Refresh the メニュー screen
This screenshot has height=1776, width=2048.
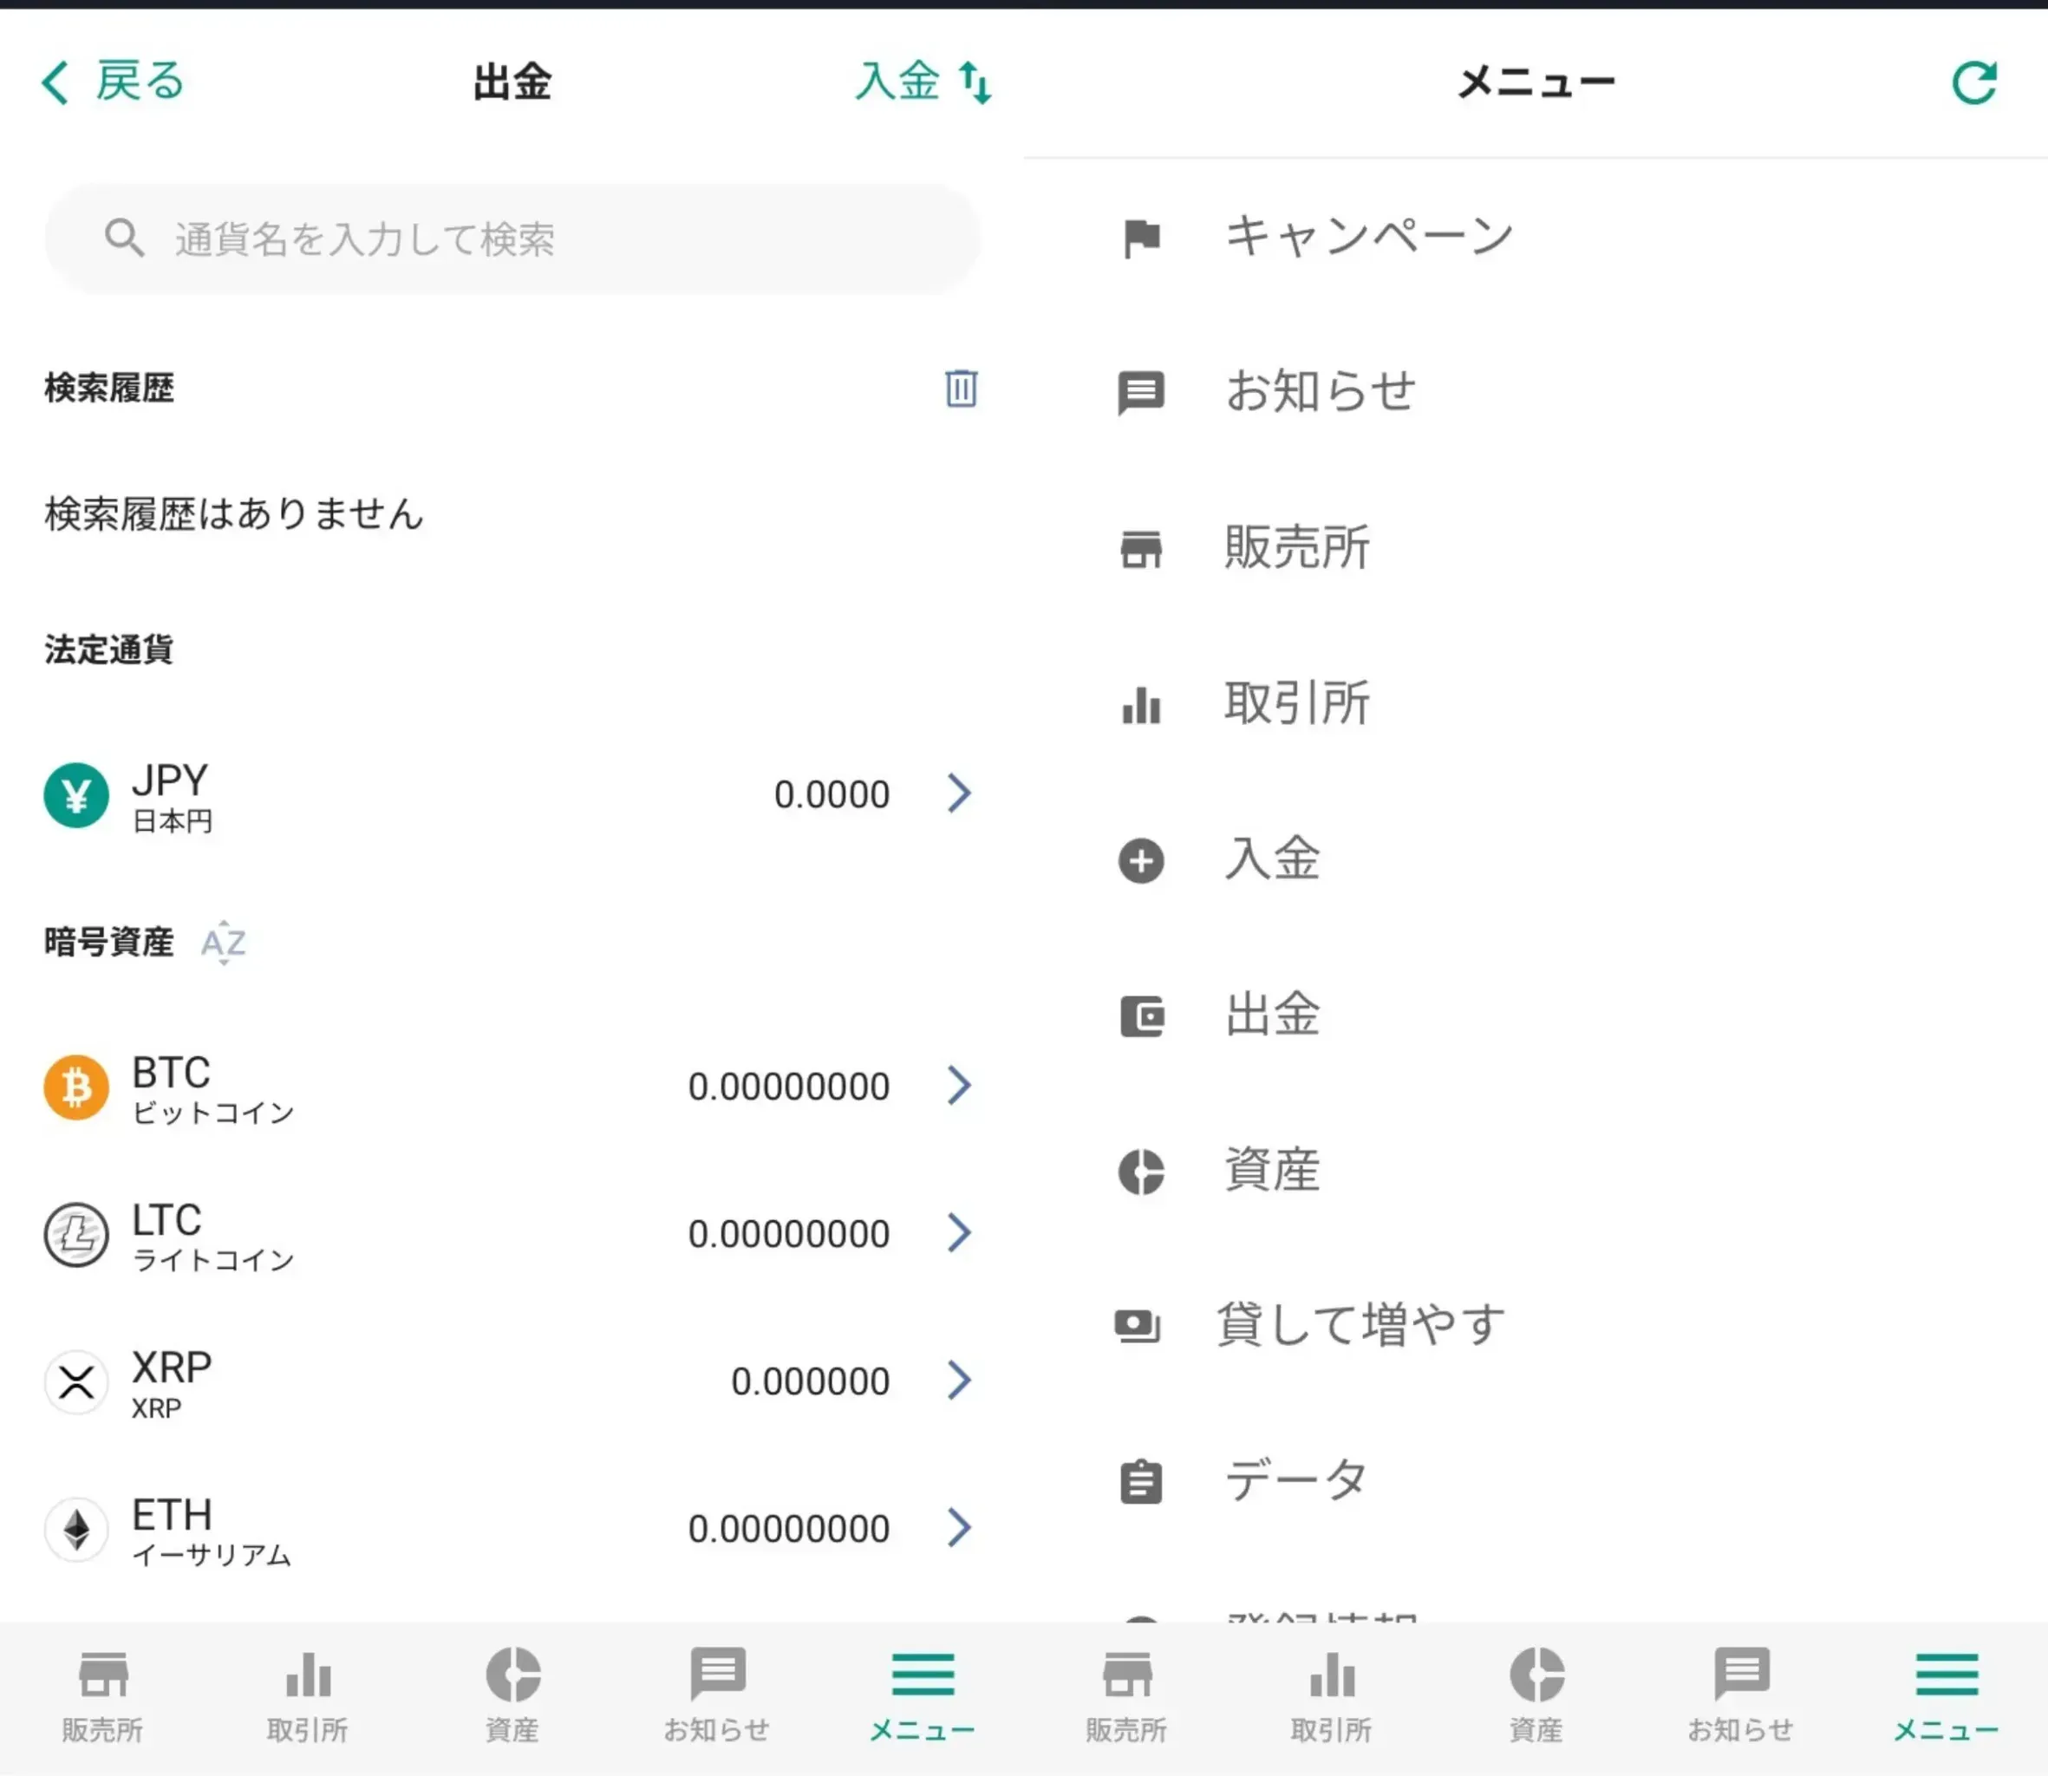[1973, 82]
